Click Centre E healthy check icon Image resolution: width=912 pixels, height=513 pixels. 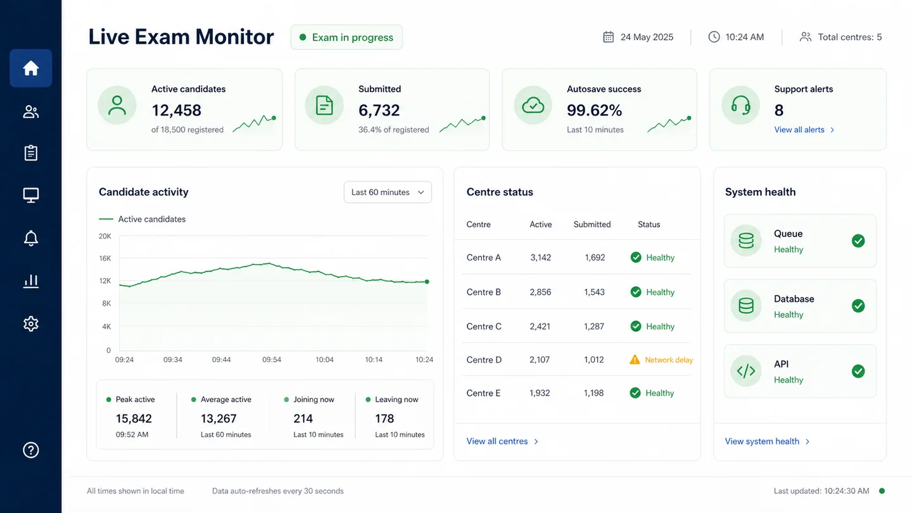click(635, 393)
